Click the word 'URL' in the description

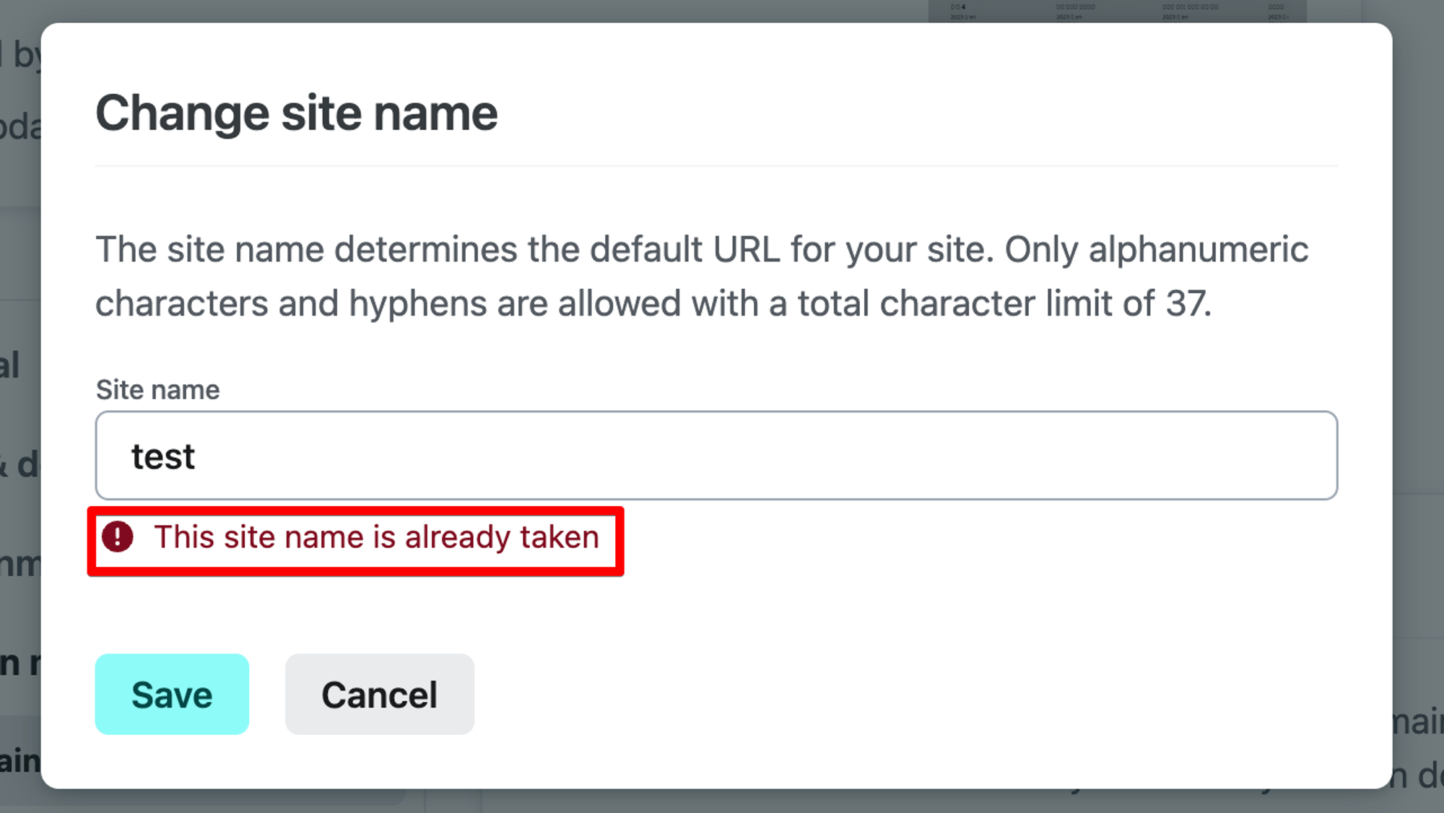(747, 250)
